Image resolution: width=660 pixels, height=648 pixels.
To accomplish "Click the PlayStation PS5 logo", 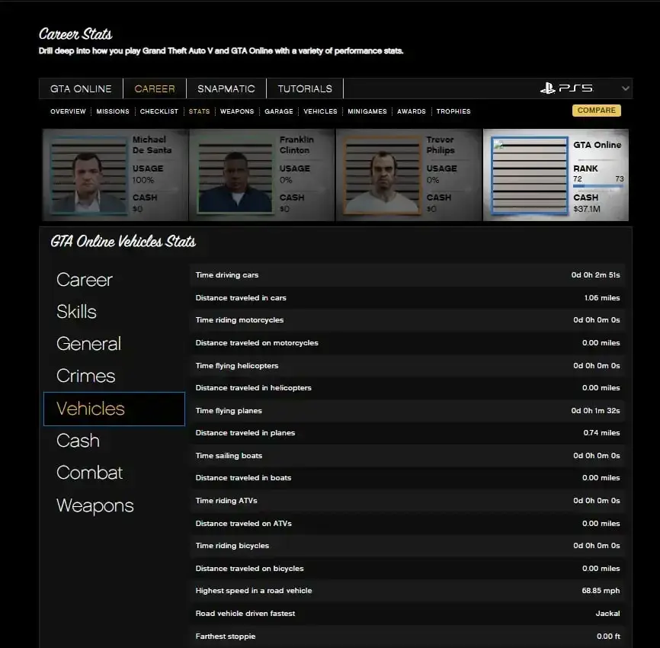I will click(x=566, y=88).
